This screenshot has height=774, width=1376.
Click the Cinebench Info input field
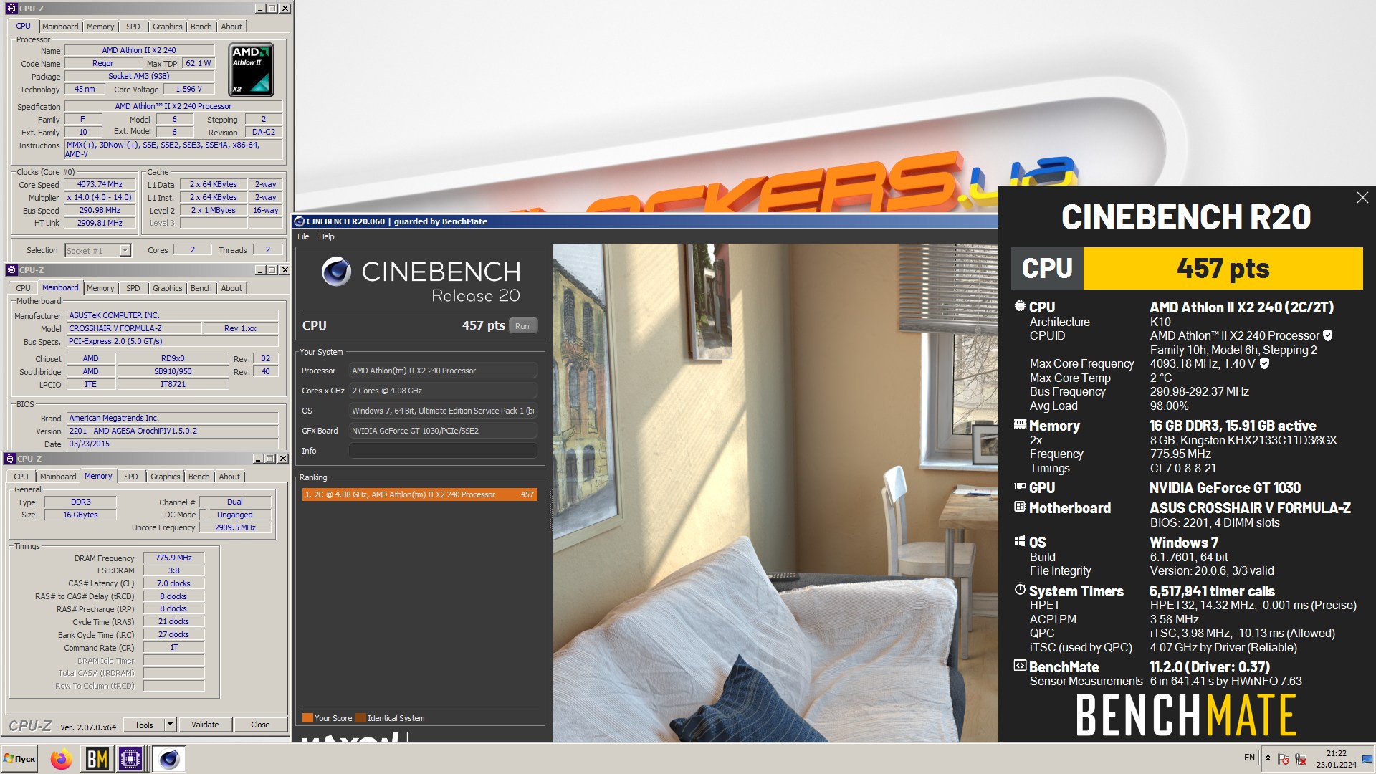pyautogui.click(x=442, y=451)
